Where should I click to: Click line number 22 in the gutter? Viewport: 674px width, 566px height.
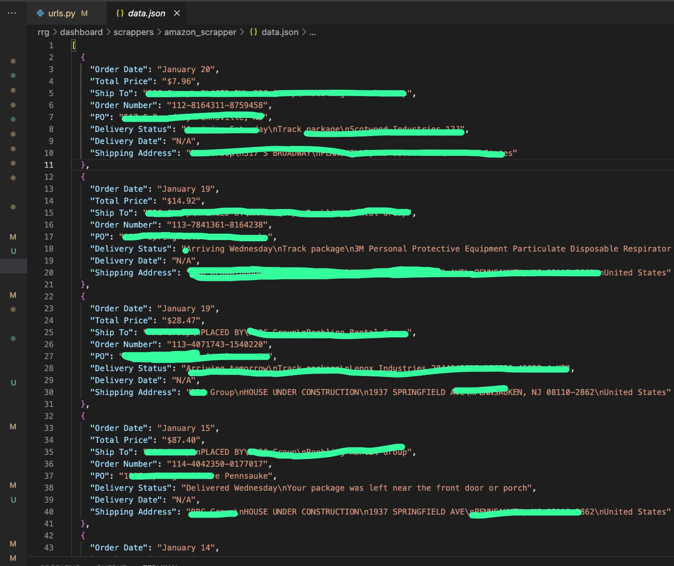[49, 296]
